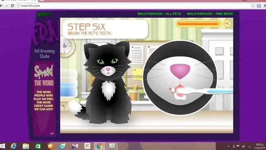Focus the www.friv.com address bar
Image resolution: width=266 pixels, height=150 pixels.
(134, 5)
